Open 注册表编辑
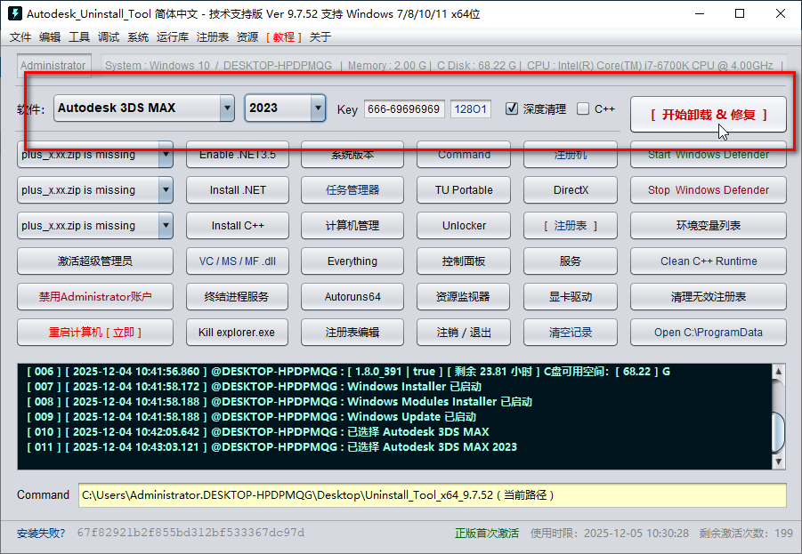The height and width of the screenshot is (554, 802). [352, 333]
